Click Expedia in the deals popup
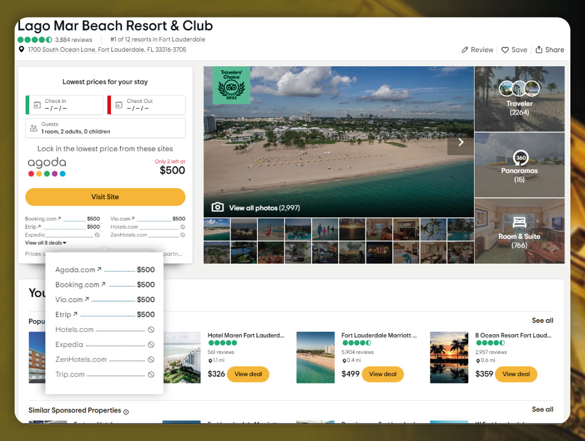Image resolution: width=585 pixels, height=441 pixels. point(69,345)
